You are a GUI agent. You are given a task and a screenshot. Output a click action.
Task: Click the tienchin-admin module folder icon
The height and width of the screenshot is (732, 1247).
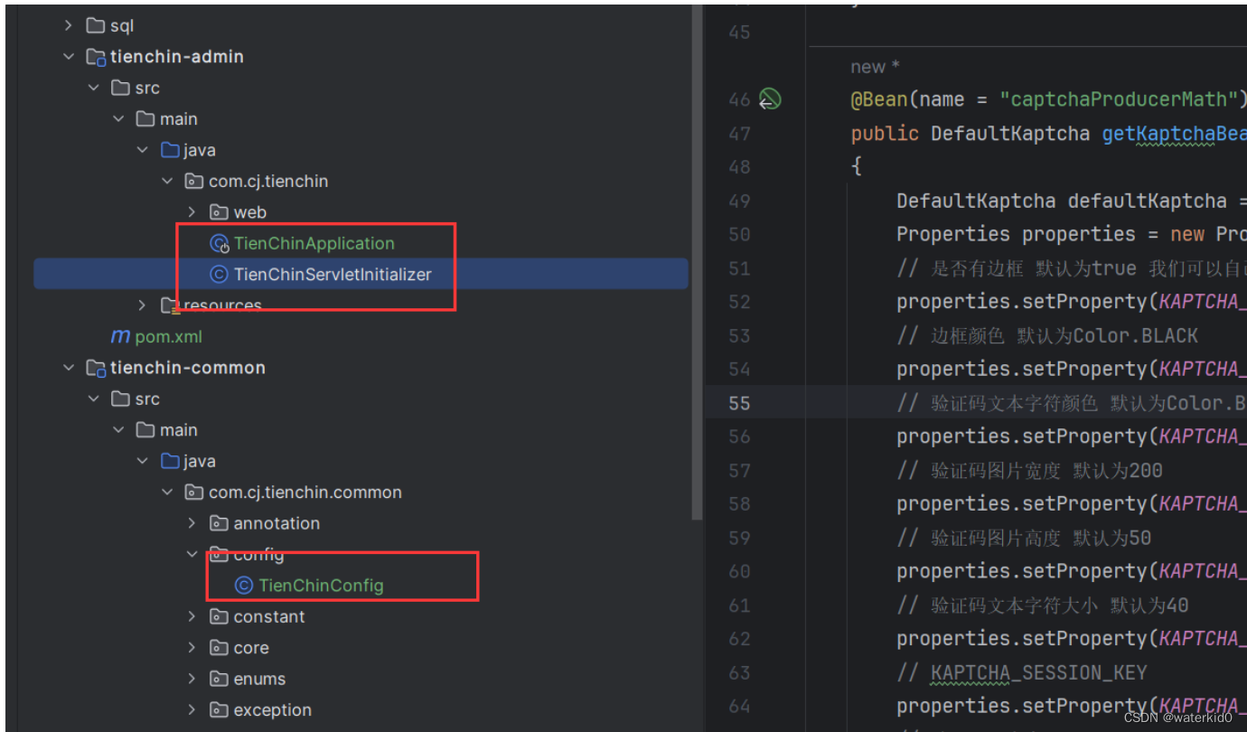point(95,57)
